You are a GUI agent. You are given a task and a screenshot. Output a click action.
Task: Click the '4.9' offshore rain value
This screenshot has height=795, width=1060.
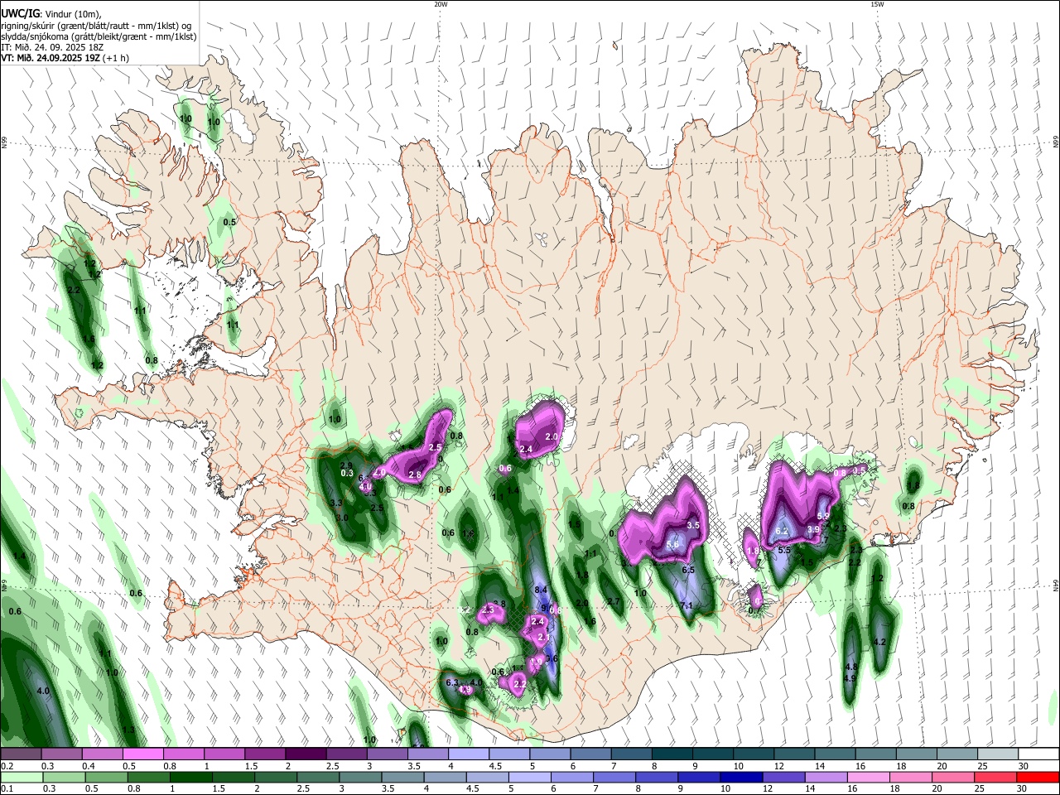(850, 678)
